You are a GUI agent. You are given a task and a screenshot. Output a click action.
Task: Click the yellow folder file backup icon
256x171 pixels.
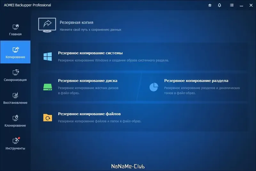click(48, 118)
